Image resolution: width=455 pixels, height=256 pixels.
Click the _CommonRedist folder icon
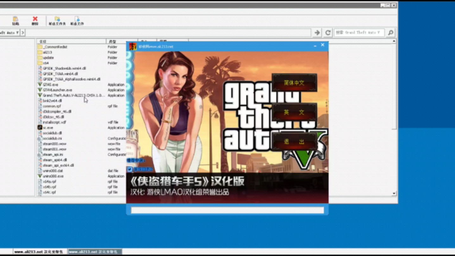point(40,47)
